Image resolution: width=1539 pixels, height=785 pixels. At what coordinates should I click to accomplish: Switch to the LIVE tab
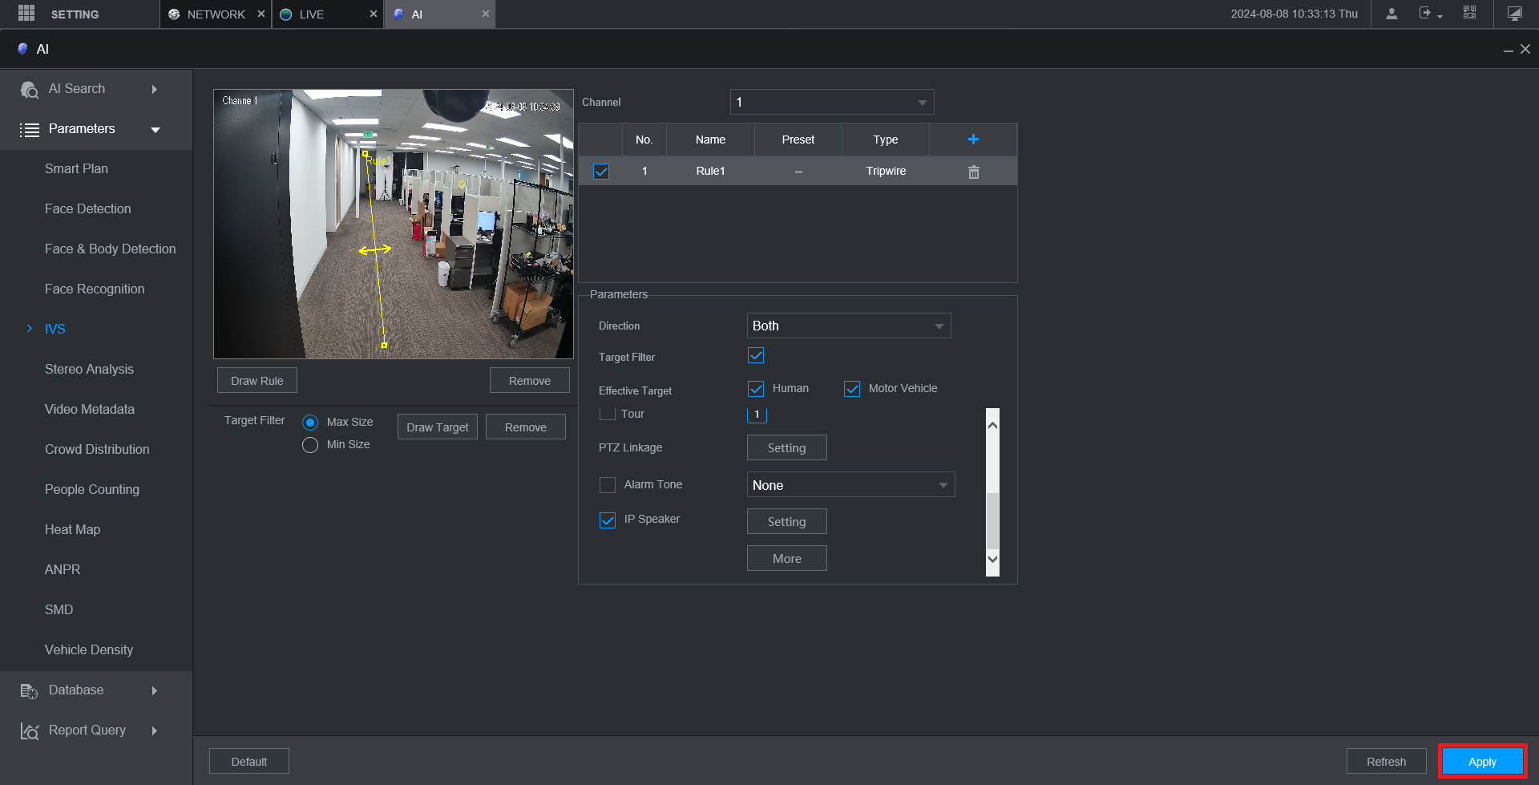312,14
